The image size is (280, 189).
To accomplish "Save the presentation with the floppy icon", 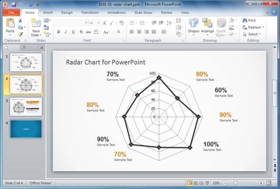I will 14,4.
